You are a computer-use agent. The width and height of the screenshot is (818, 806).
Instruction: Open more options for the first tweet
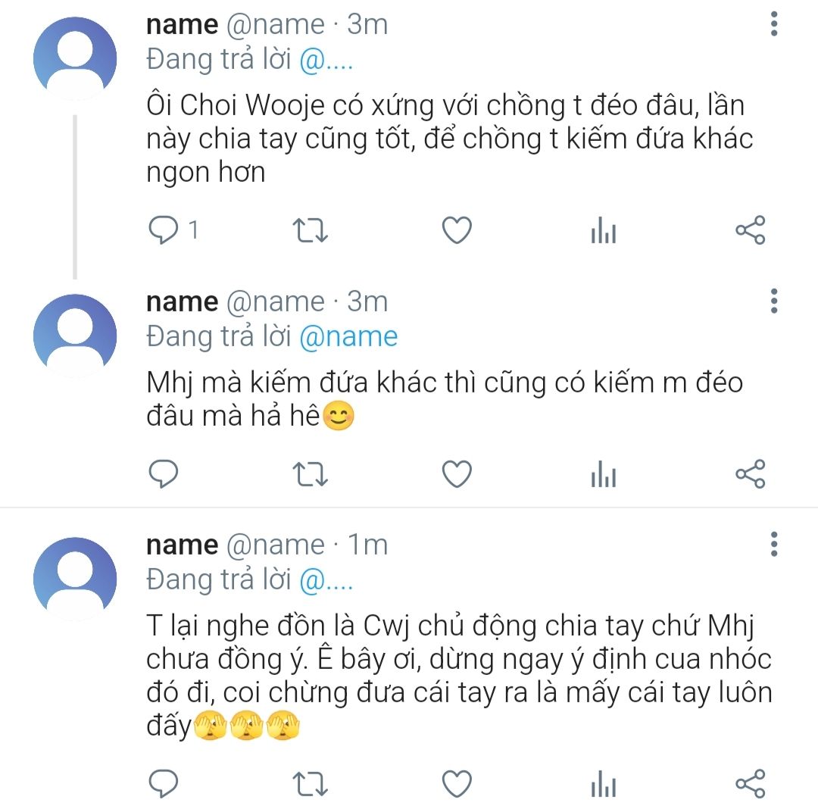pyautogui.click(x=773, y=24)
